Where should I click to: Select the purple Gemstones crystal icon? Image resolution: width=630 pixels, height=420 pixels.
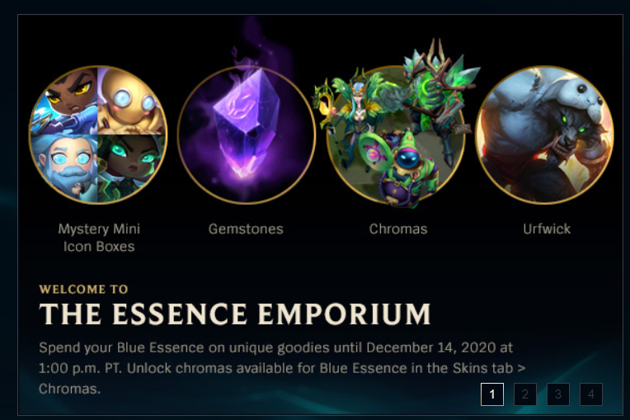[247, 134]
